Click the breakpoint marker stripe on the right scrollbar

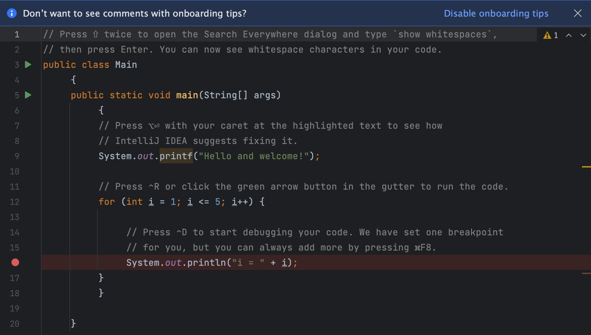coord(586,273)
